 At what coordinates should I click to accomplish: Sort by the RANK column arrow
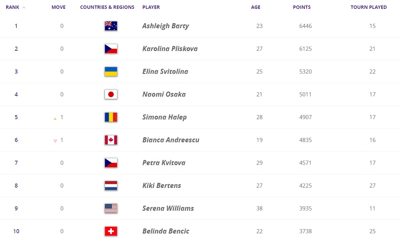pyautogui.click(x=24, y=7)
